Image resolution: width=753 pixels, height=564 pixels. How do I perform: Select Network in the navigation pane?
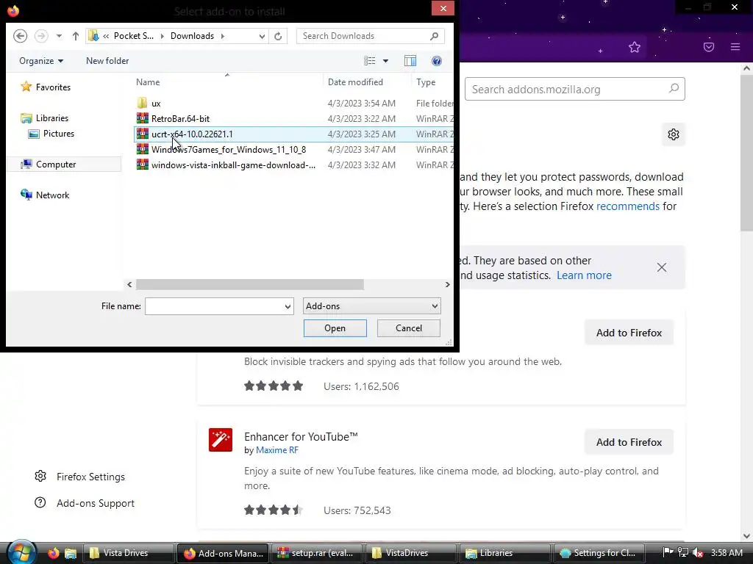pos(45,195)
